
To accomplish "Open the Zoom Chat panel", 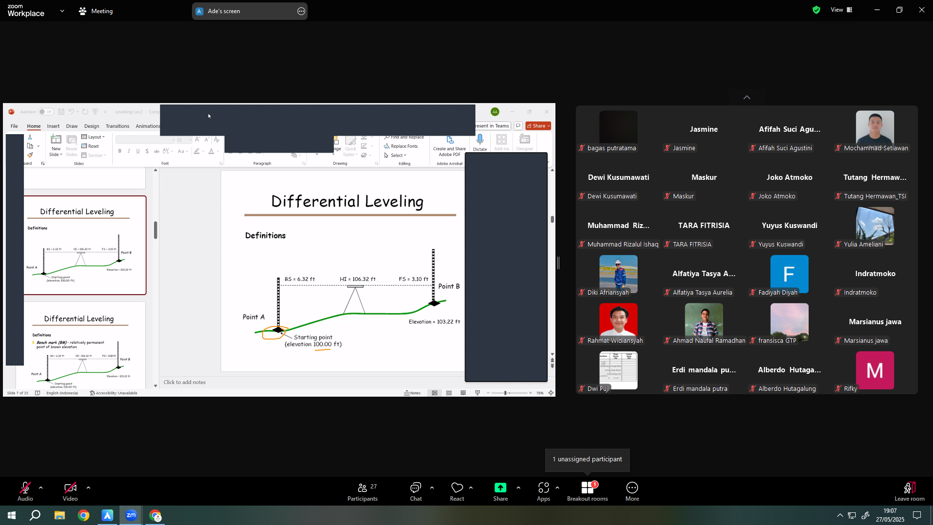I will (x=416, y=491).
